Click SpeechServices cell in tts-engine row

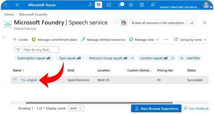click(78, 80)
